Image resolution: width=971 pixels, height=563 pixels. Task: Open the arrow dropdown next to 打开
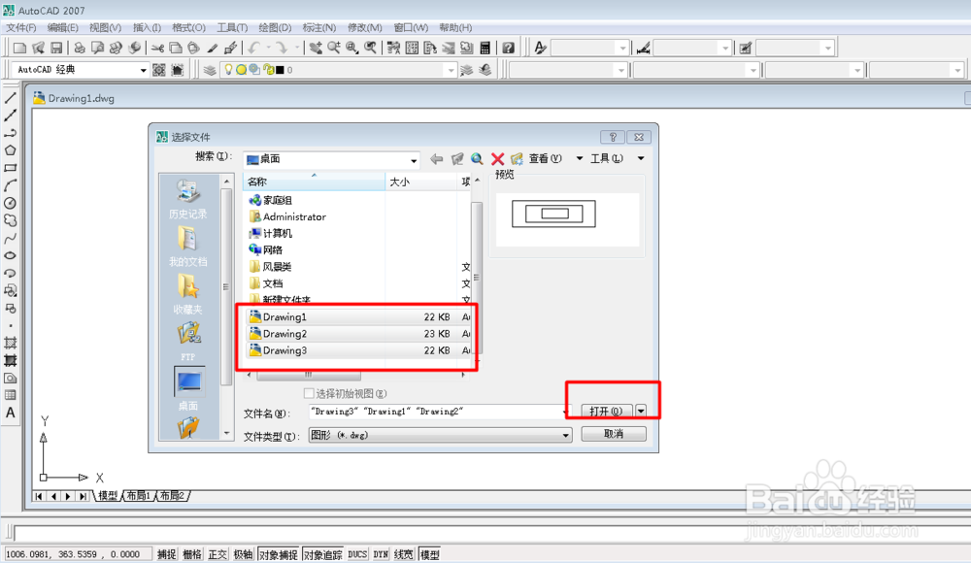click(640, 411)
